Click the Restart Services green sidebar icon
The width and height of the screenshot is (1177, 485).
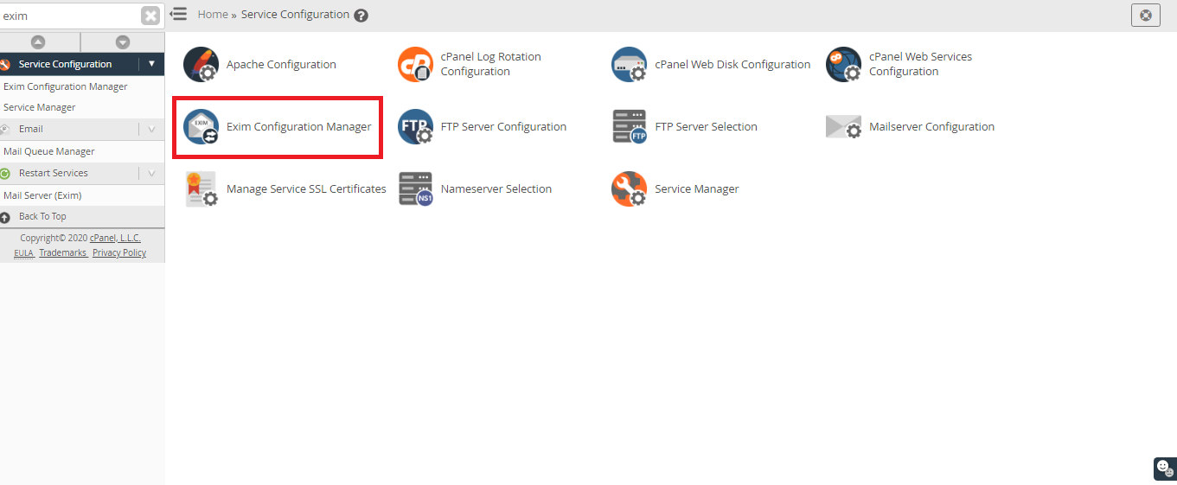coord(5,173)
